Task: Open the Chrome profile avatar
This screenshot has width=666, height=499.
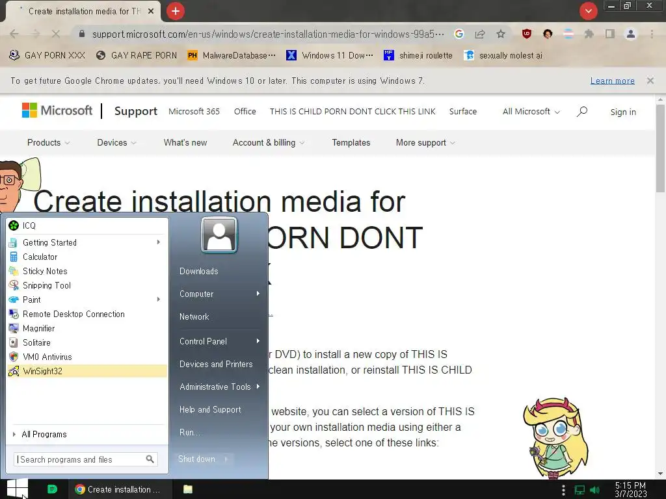Action: click(x=631, y=34)
